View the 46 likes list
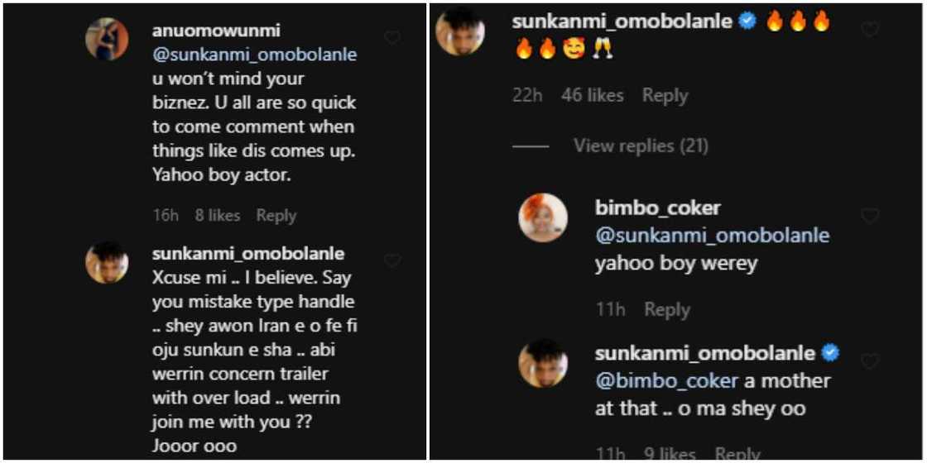Viewport: 927px width, 463px height. (x=592, y=96)
